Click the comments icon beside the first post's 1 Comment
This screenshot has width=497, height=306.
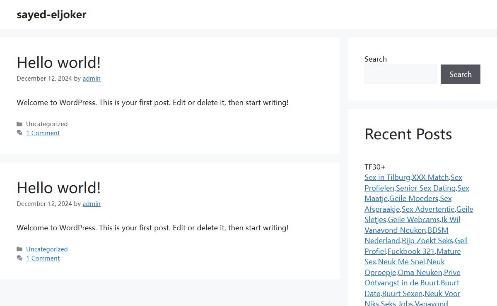click(x=19, y=133)
